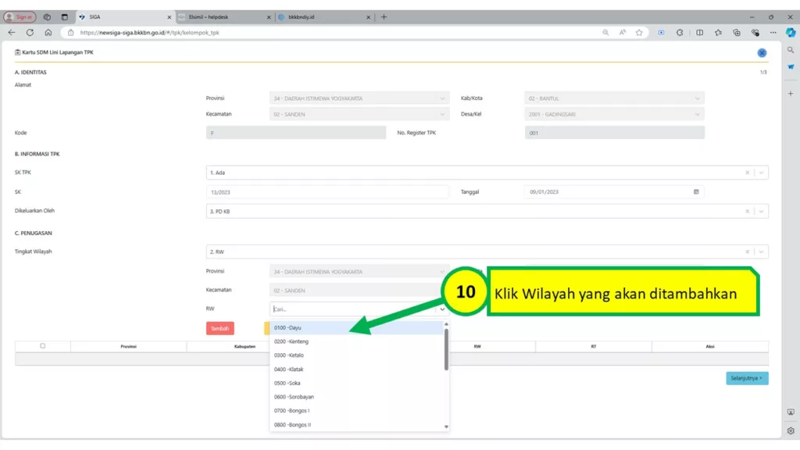The width and height of the screenshot is (800, 450).
Task: Select 0100 -Dayu from the RW list
Action: point(287,328)
